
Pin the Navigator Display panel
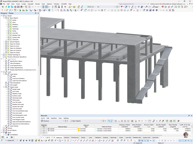click(36, 13)
